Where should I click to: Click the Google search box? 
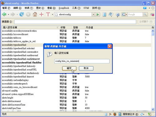coord(135,14)
